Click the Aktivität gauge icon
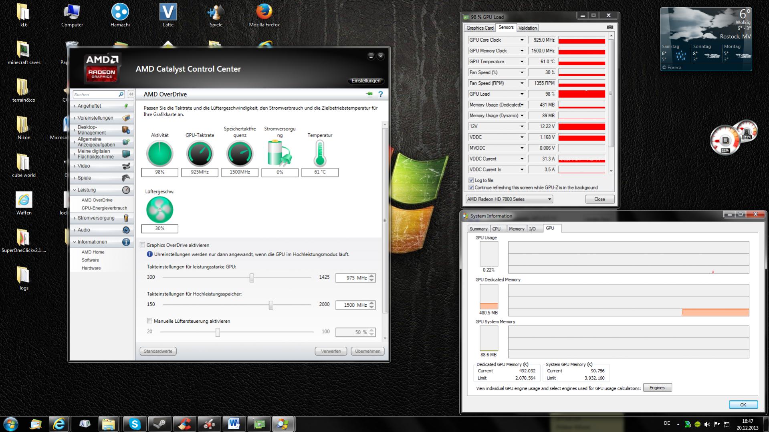Screen dimensions: 769x432 click(x=159, y=153)
